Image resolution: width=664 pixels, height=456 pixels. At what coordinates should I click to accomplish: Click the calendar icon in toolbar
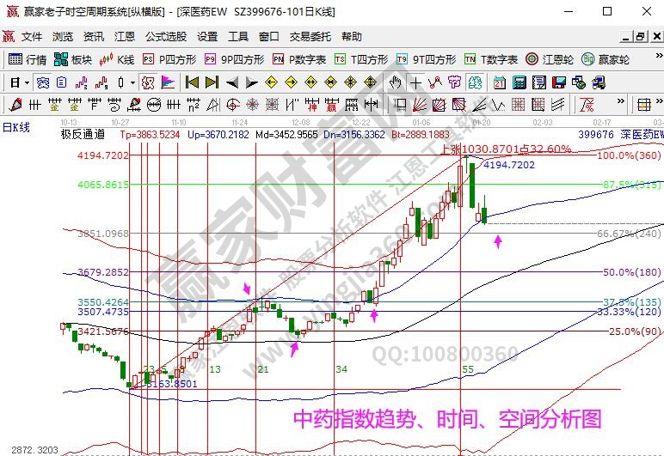500,83
